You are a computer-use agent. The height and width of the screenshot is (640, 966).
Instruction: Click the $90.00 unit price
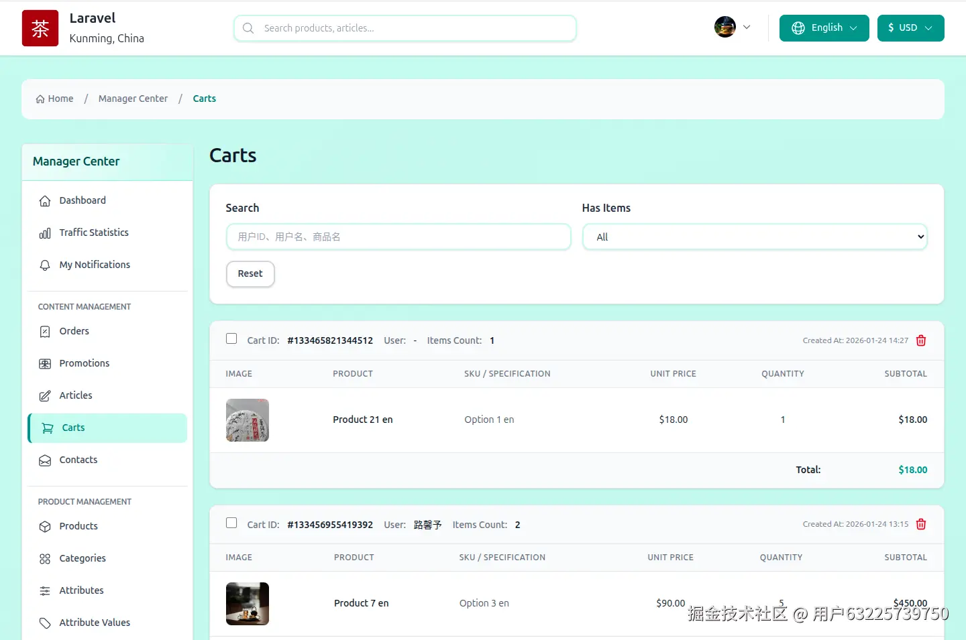click(x=671, y=603)
